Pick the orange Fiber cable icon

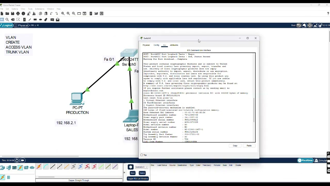tap(67, 167)
